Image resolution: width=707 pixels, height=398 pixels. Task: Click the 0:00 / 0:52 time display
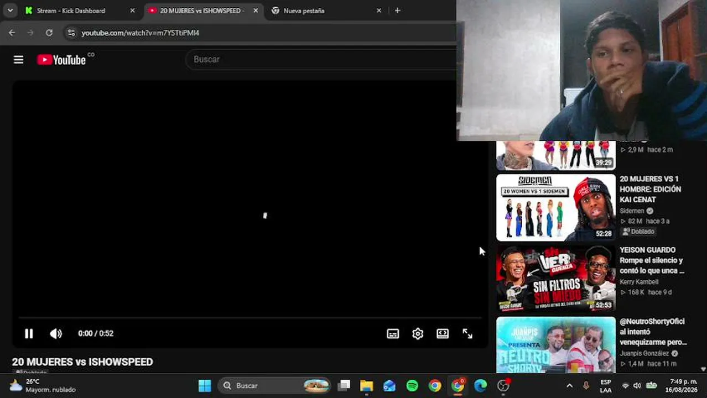96,333
